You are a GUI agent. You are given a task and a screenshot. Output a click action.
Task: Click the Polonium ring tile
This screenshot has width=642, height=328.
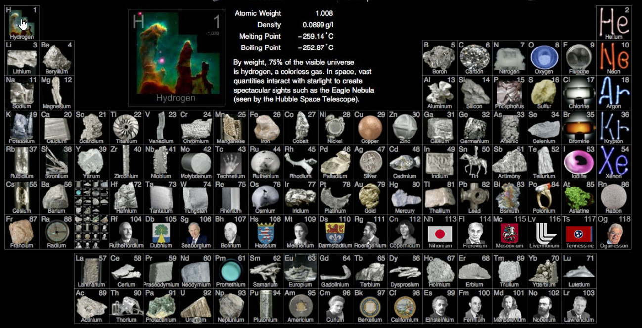tap(544, 197)
